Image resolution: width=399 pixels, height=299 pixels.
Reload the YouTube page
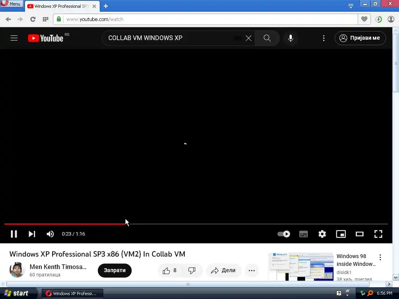33,19
